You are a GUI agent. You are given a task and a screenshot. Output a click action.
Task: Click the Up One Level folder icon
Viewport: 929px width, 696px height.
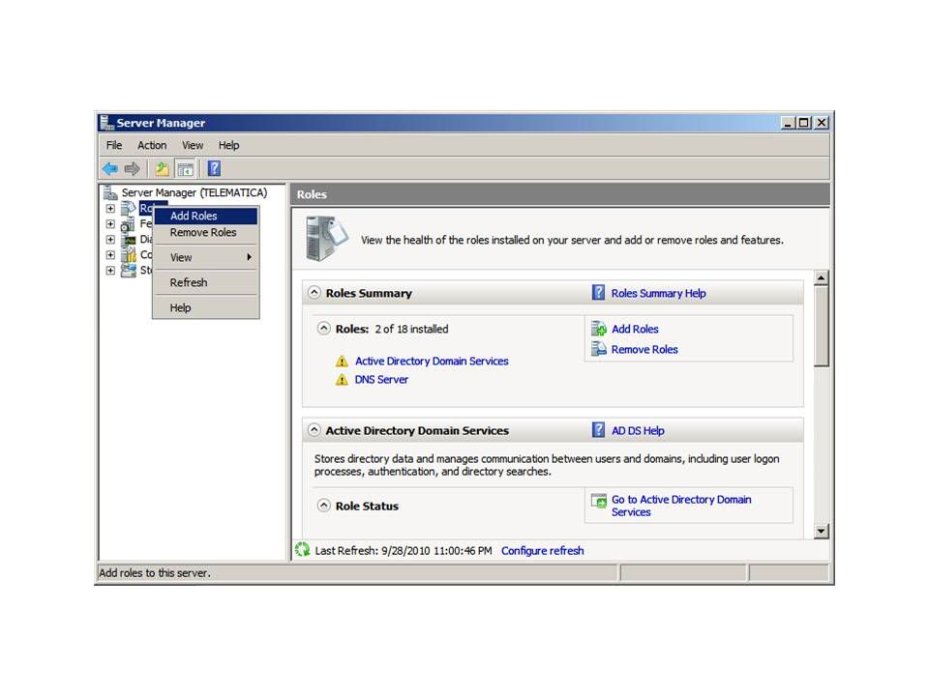(x=162, y=169)
